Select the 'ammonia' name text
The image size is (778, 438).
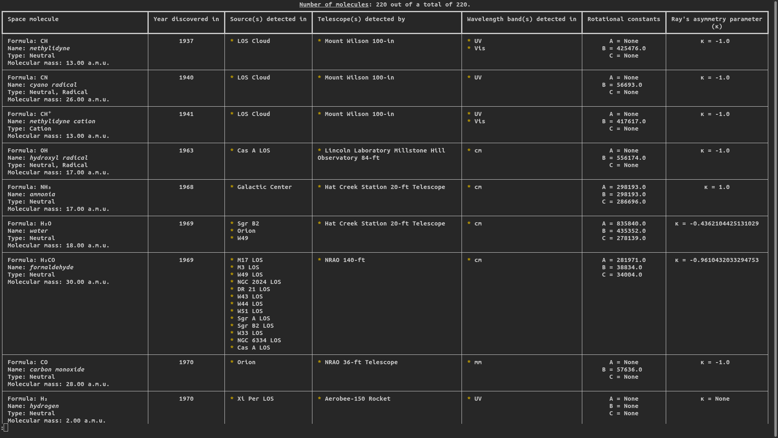coord(42,194)
